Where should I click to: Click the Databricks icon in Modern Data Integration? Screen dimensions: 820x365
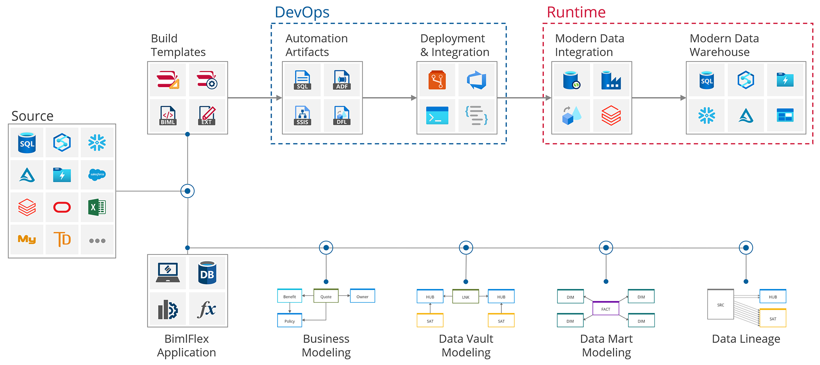coord(611,115)
